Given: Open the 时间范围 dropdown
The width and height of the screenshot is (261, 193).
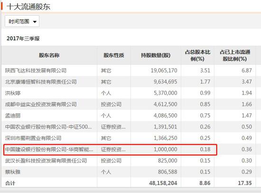Looking at the screenshot, I should pos(22,21).
